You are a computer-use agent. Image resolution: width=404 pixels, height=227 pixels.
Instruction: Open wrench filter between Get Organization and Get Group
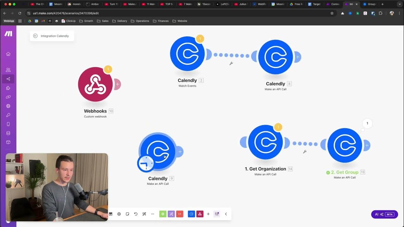click(305, 152)
